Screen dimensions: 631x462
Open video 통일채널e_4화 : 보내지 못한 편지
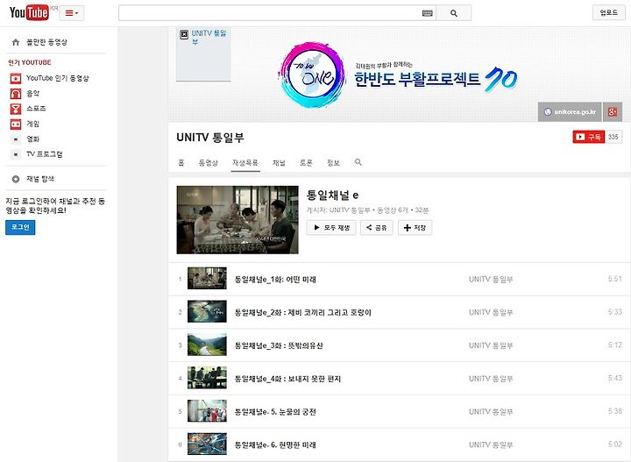click(287, 379)
